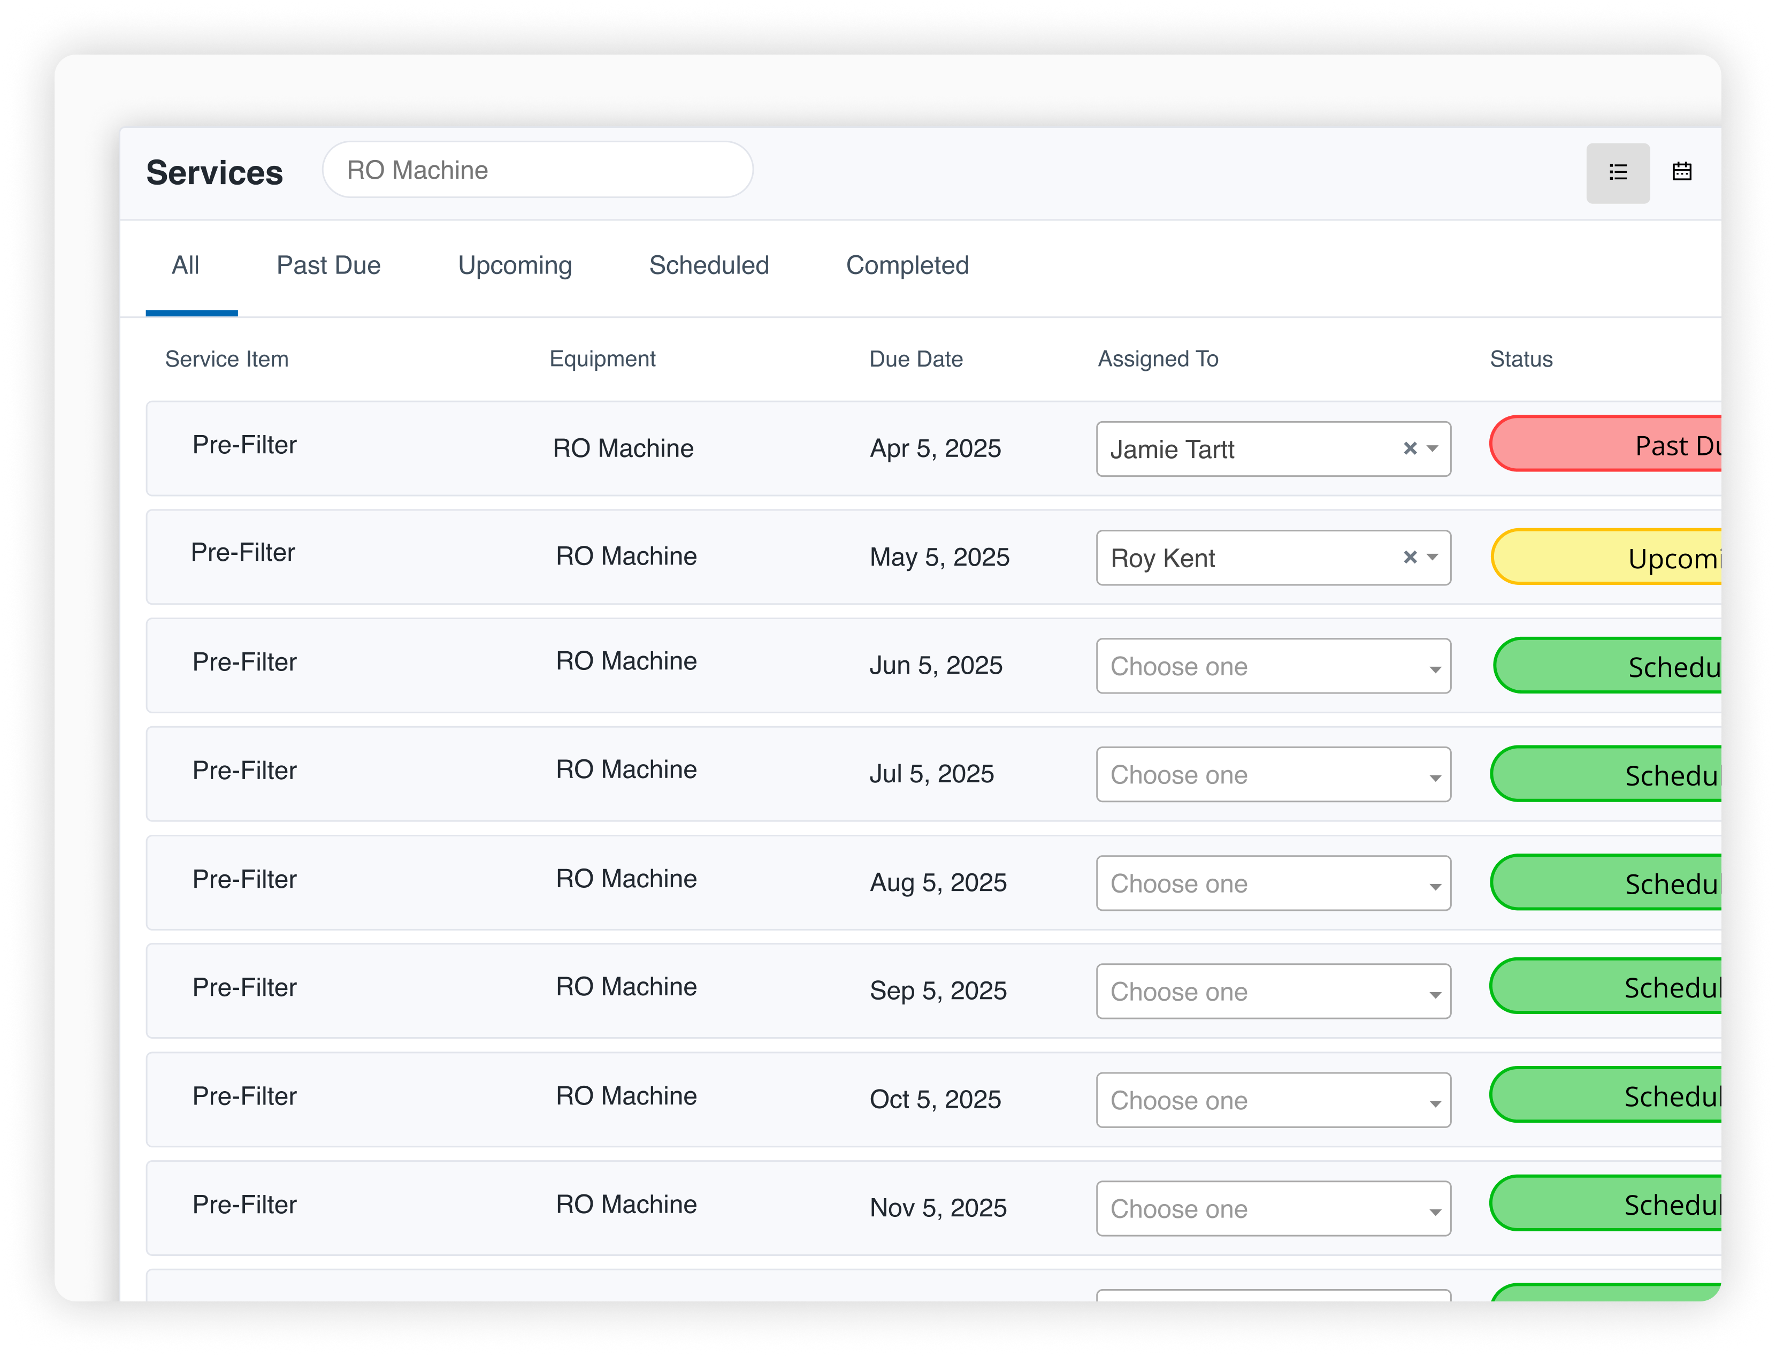Clear Roy Kent assignment with X

[1410, 557]
